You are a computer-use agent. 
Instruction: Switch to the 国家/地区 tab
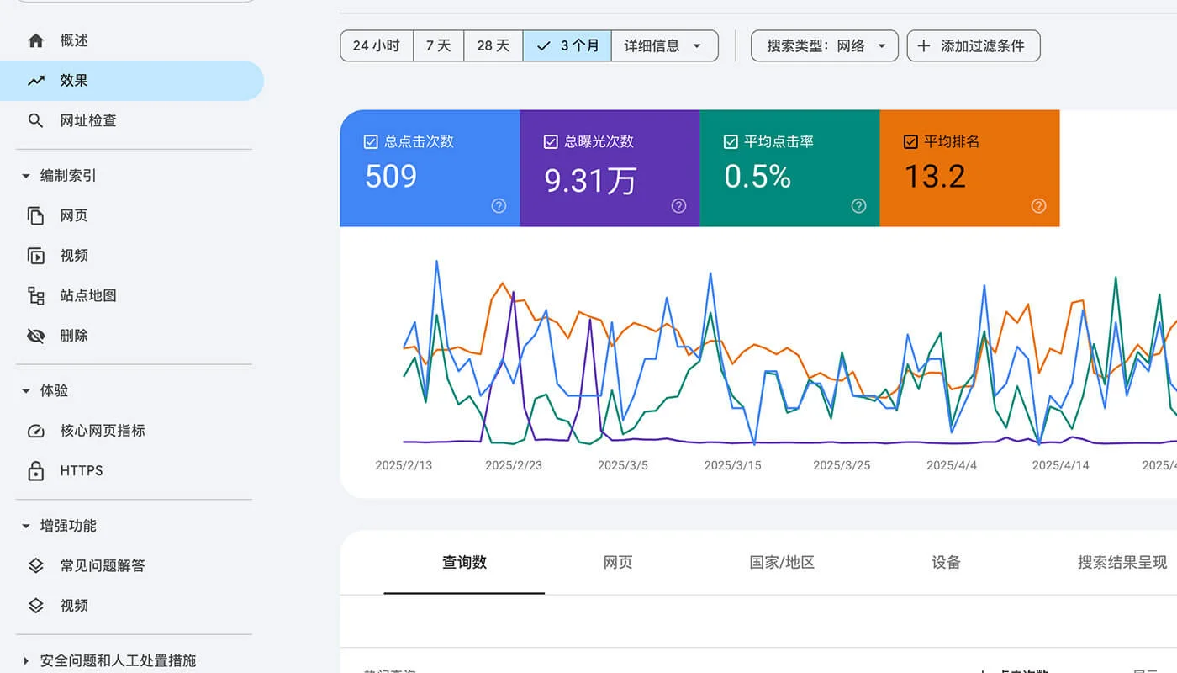click(781, 563)
